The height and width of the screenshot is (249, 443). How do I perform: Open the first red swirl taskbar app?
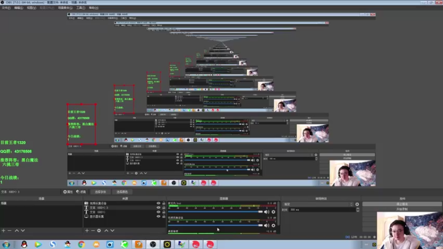point(196,245)
